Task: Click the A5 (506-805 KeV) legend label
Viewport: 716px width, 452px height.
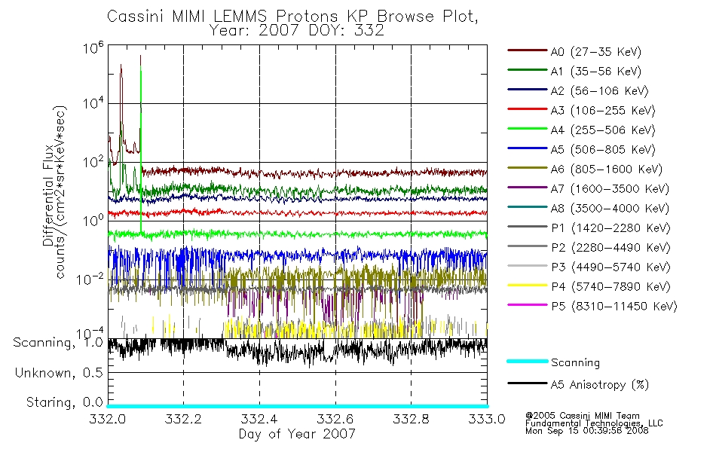Action: [x=603, y=150]
